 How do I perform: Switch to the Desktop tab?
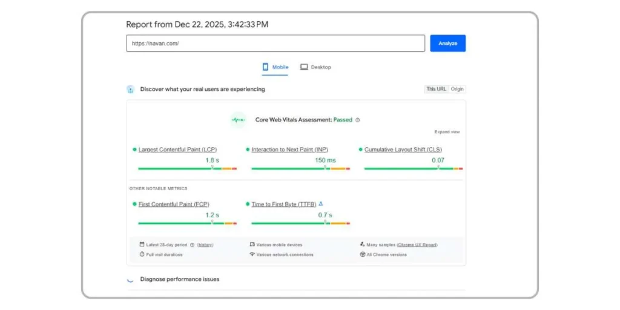coord(315,67)
